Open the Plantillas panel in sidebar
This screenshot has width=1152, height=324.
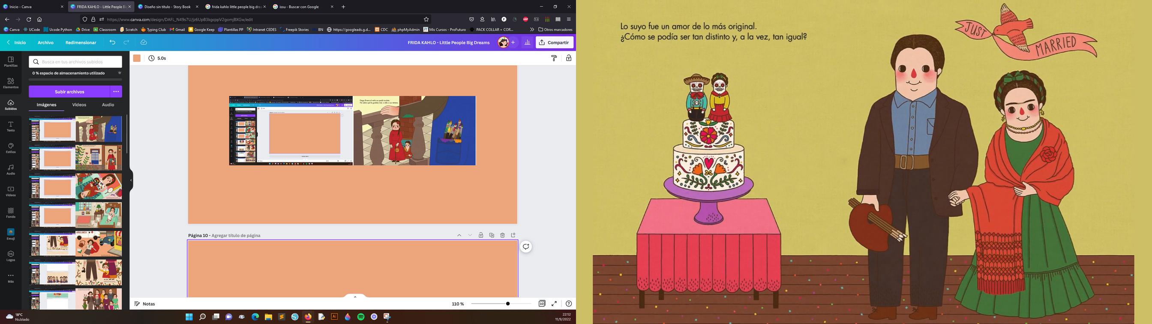point(11,62)
